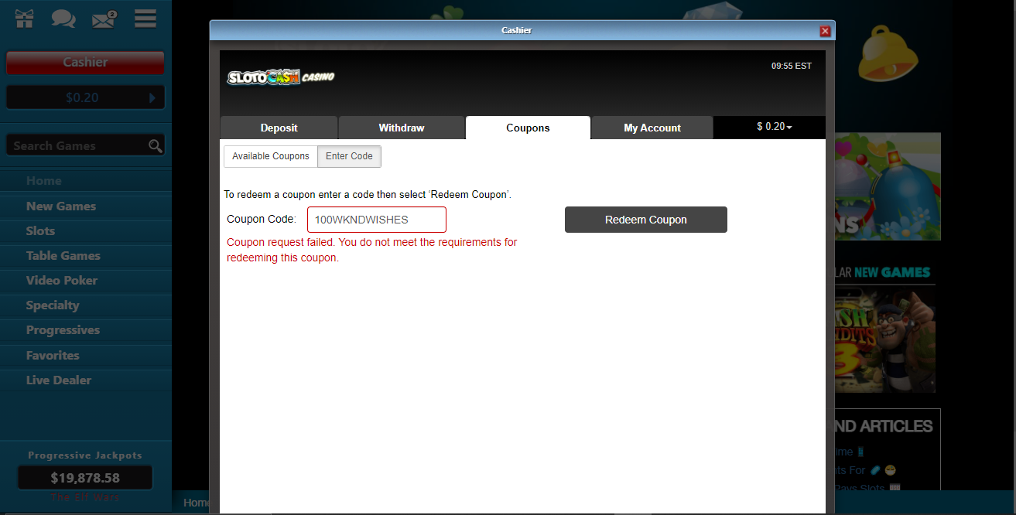Select the Available Coupons toggle
The height and width of the screenshot is (515, 1016).
[x=271, y=156]
